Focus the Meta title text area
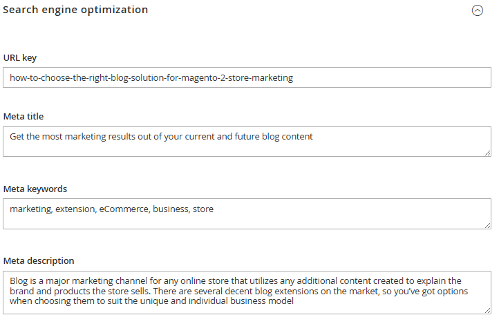Viewport: 499px width, 324px height. (247, 142)
